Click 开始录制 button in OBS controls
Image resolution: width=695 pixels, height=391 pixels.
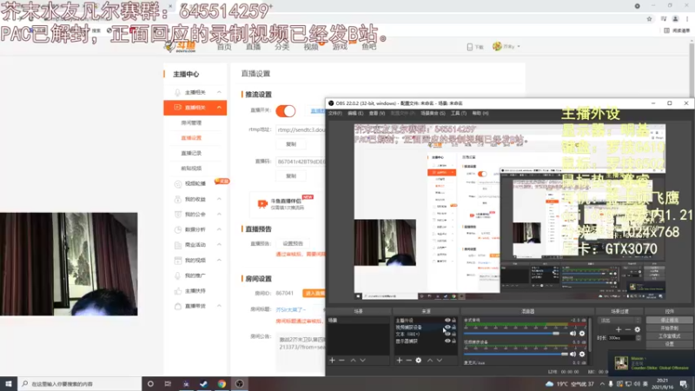coord(669,328)
